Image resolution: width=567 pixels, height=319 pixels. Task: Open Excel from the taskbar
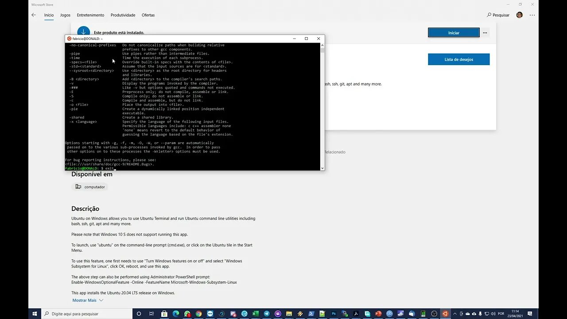coord(255,314)
